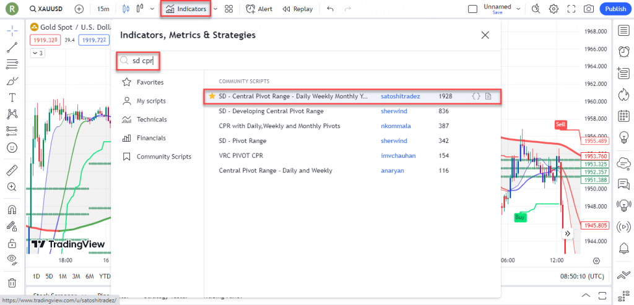Open the Unnamed layout dropdown arrow
Viewport: 634px width, 305px height.
click(518, 9)
